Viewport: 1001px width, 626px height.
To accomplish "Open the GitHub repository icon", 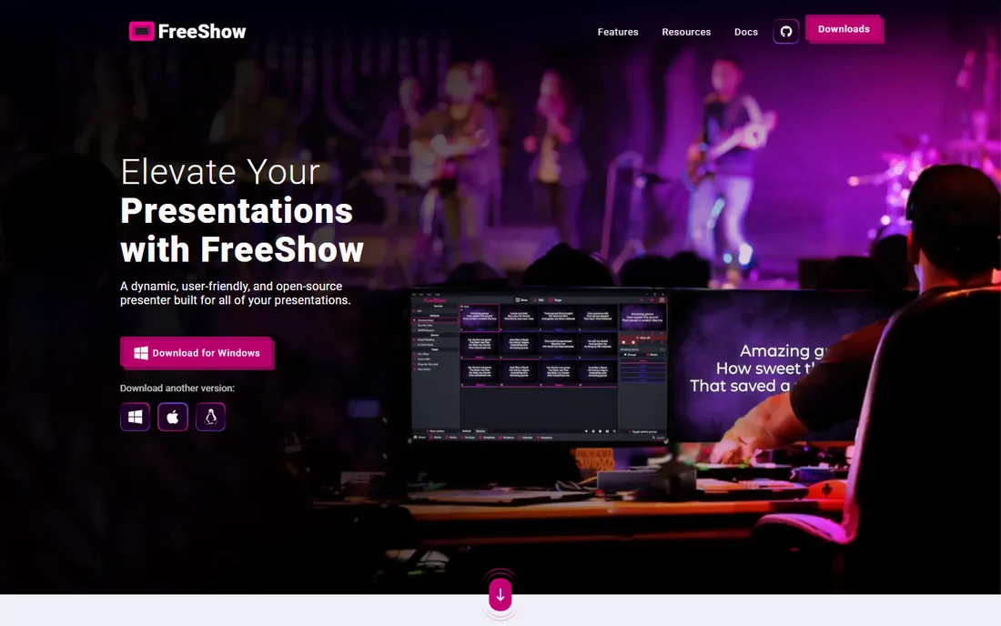I will [786, 31].
